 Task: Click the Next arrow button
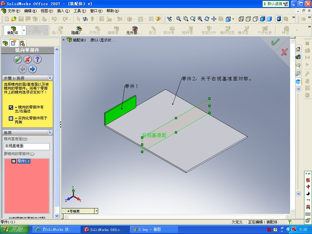[32, 69]
